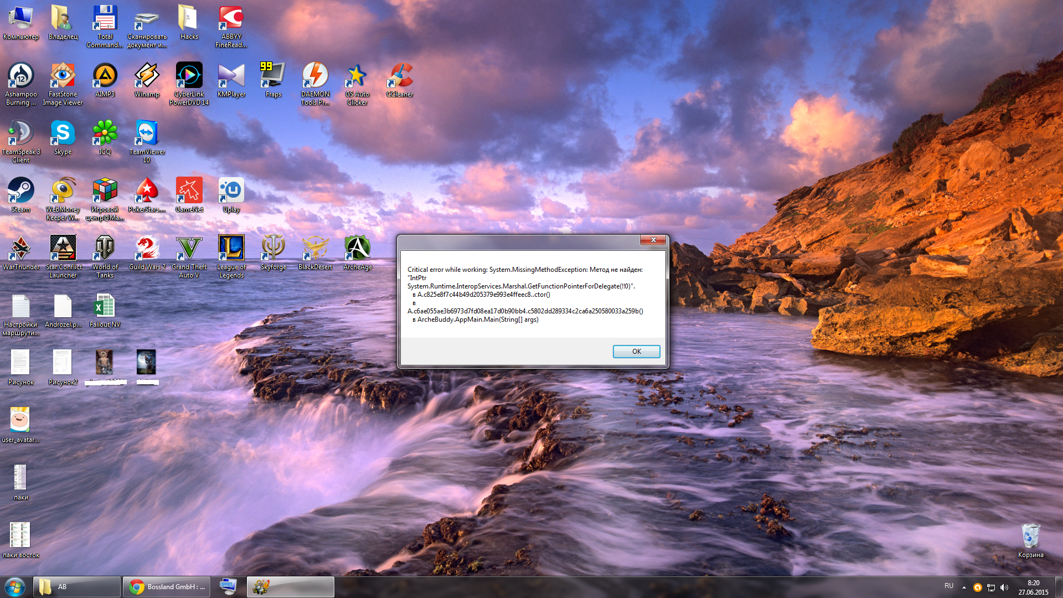The width and height of the screenshot is (1063, 598).
Task: Open the AB folder on the taskbar
Action: pyautogui.click(x=76, y=586)
